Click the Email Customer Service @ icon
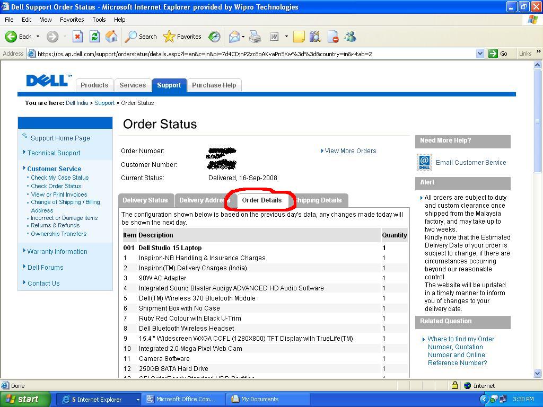 (x=424, y=162)
